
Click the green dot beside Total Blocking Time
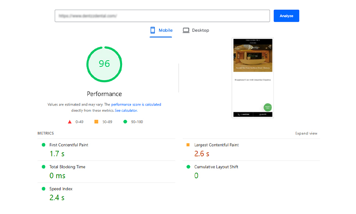44,167
